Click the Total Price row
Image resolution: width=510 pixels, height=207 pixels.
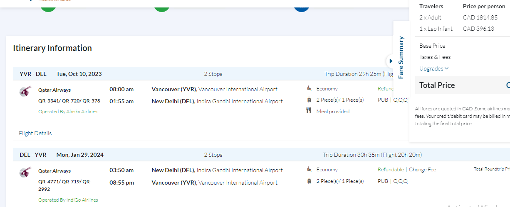(458, 85)
